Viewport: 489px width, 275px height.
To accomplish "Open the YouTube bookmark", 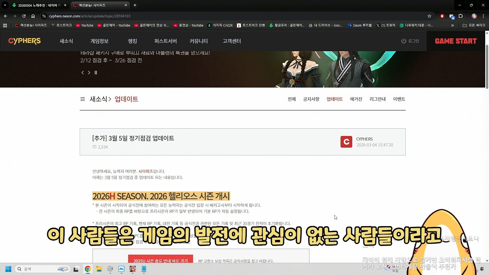I will (84, 25).
